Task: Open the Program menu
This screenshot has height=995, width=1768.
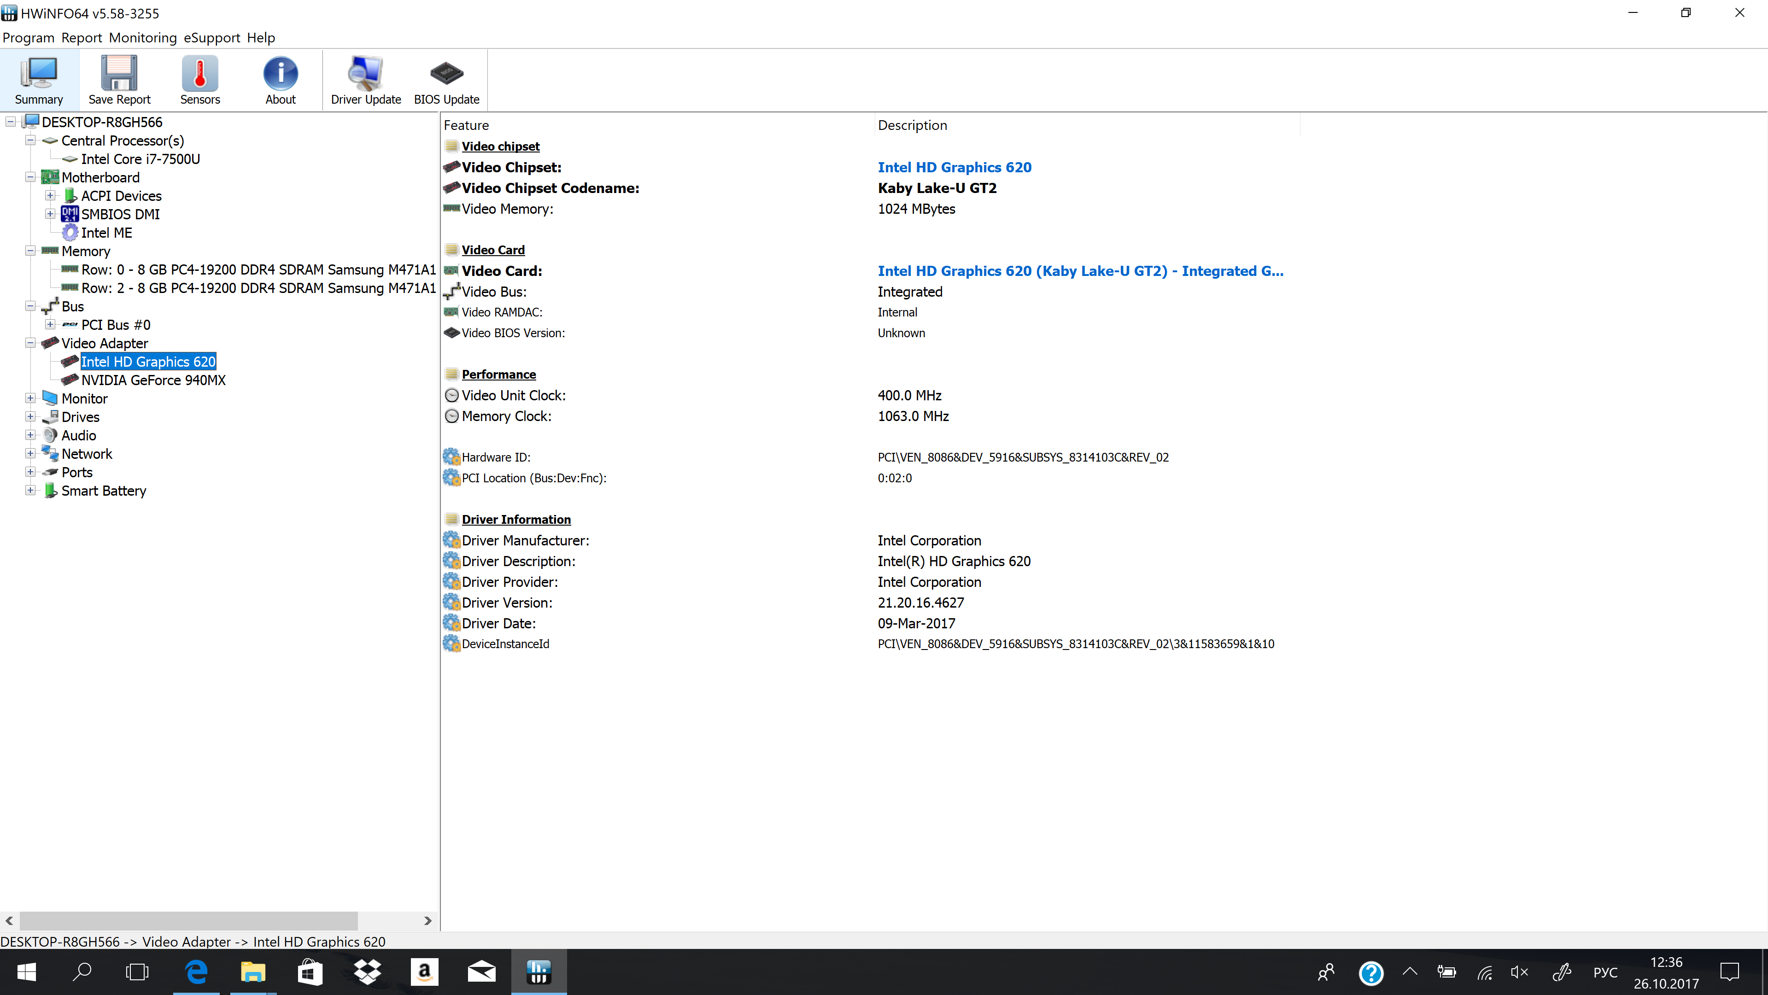Action: click(x=28, y=38)
